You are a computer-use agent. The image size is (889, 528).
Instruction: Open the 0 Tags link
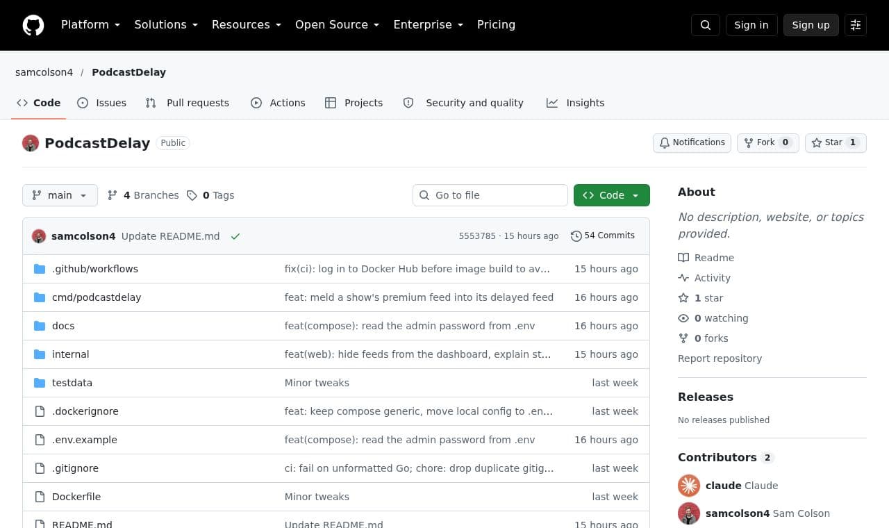[210, 195]
